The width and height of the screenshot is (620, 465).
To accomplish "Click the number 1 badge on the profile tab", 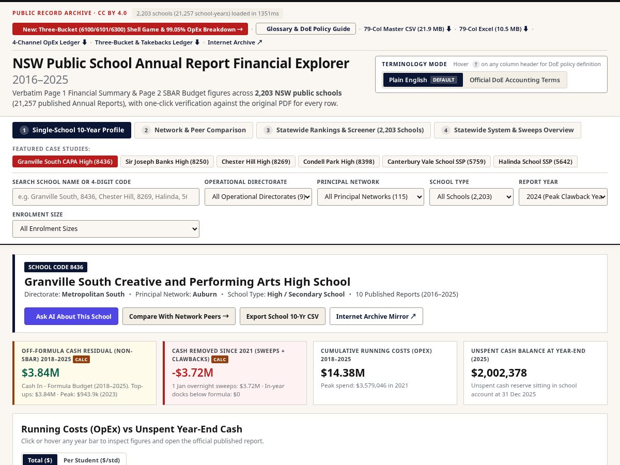I will 24,130.
